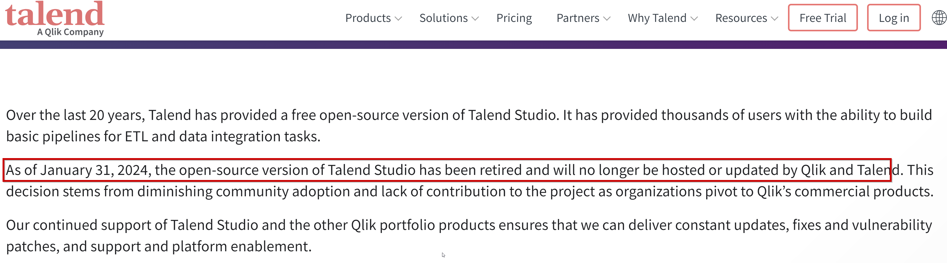Click the highlighted January 31, 2024 sentence
The height and width of the screenshot is (263, 947).
coord(447,170)
